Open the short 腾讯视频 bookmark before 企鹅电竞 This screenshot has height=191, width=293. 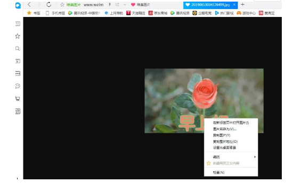point(180,13)
